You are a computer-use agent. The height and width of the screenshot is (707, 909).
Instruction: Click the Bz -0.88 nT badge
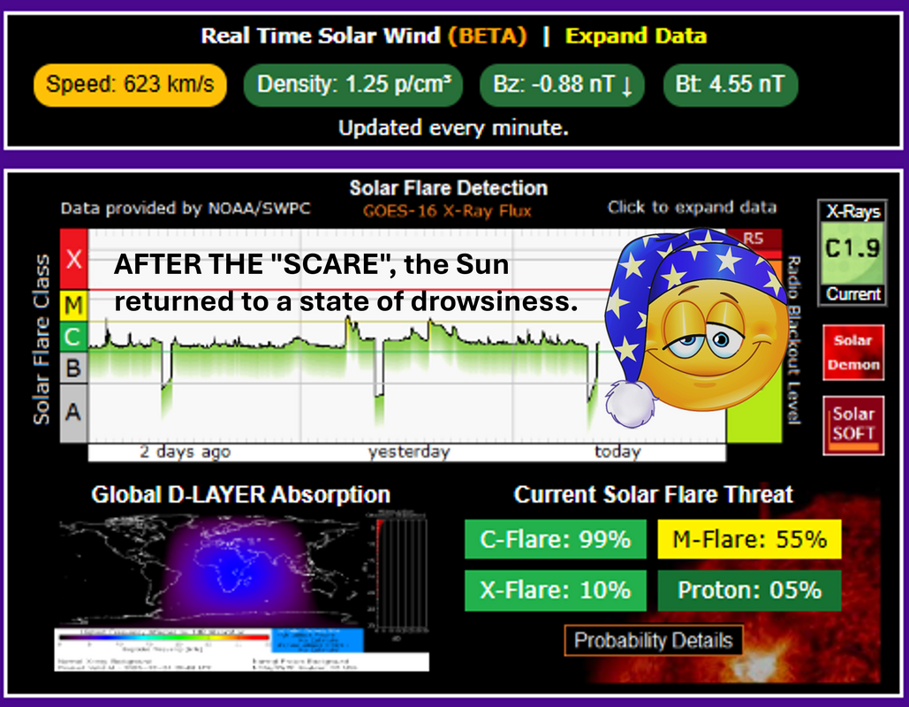(x=562, y=85)
